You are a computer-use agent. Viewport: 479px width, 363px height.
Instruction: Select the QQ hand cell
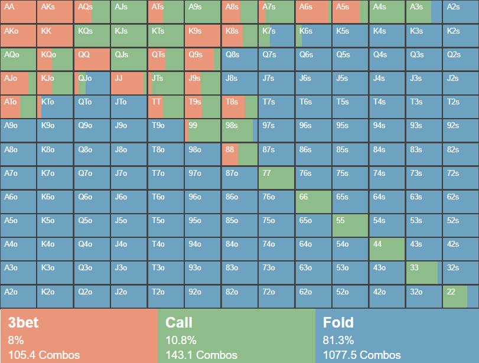[92, 59]
